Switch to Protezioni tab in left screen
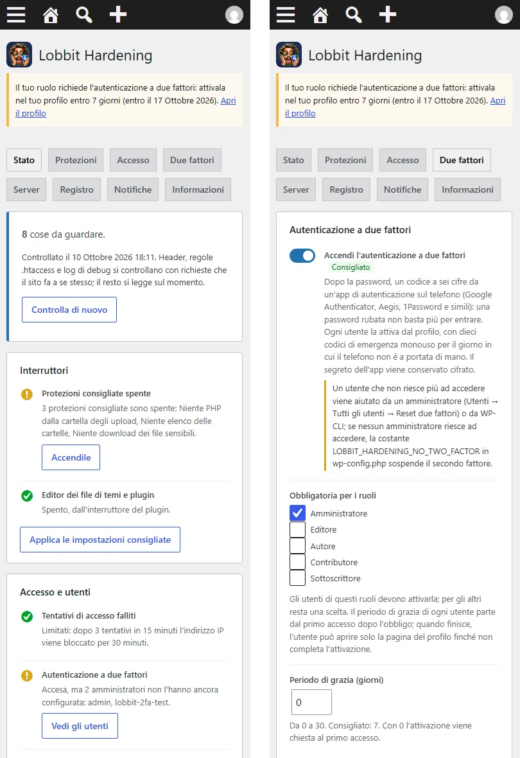 76,160
